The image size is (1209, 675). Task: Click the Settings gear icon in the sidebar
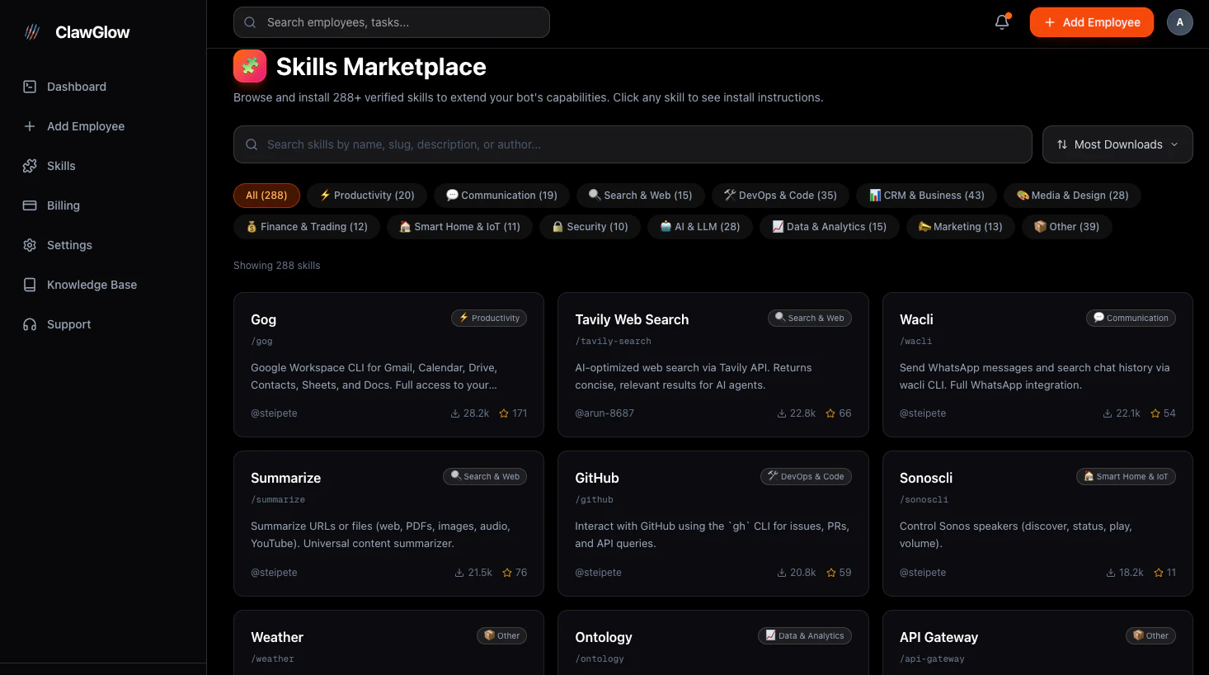(30, 245)
